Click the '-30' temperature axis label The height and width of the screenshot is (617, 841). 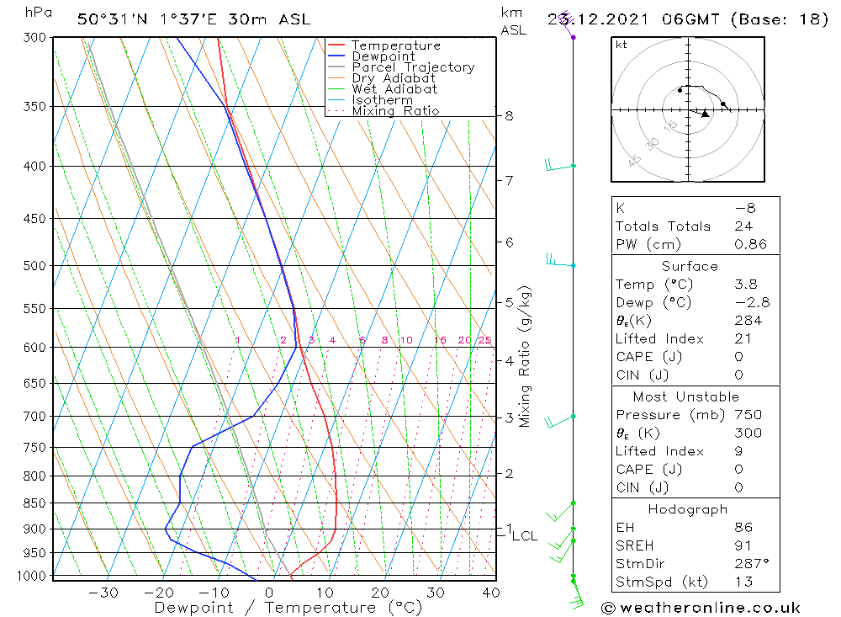point(103,593)
